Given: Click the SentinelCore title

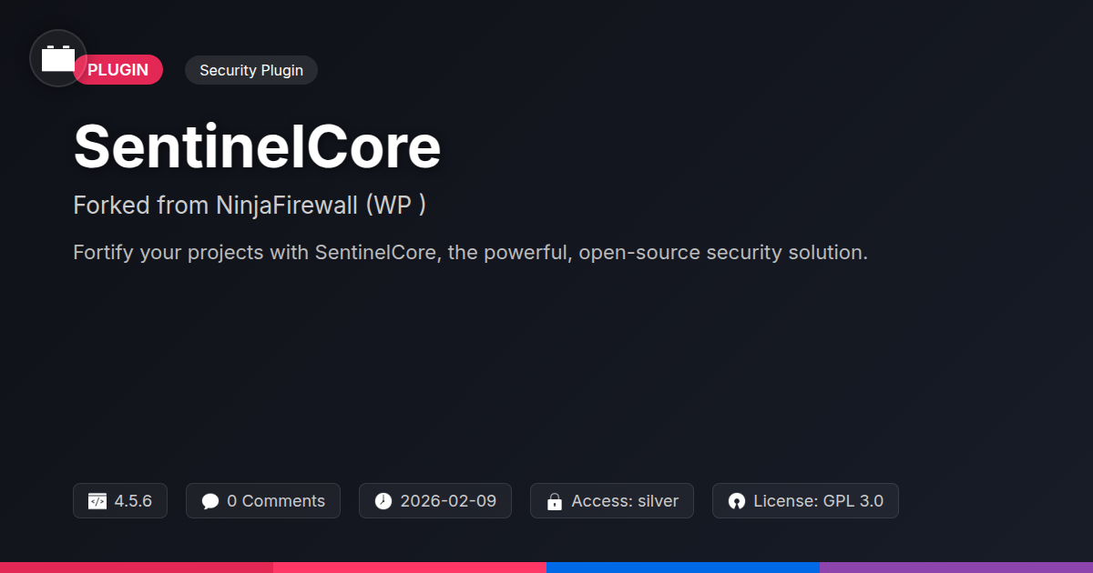Looking at the screenshot, I should (257, 146).
